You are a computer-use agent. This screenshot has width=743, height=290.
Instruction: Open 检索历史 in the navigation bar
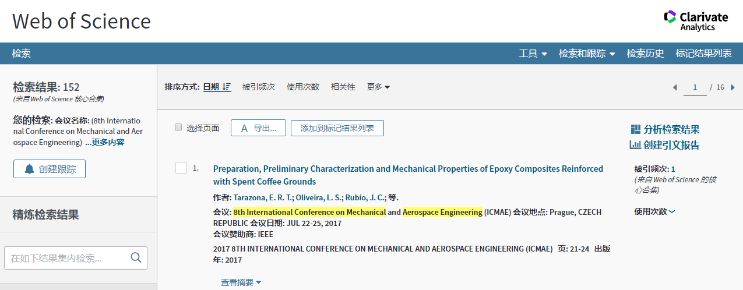(x=645, y=54)
